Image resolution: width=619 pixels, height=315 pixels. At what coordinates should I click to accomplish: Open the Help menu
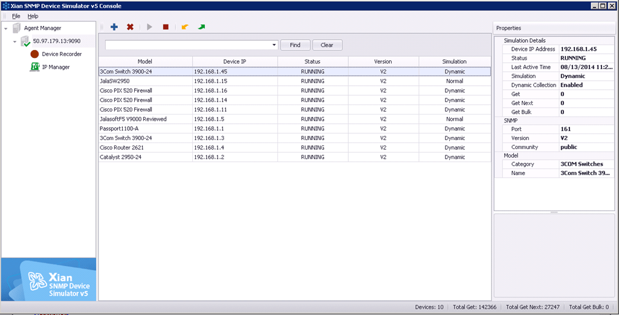pos(33,16)
